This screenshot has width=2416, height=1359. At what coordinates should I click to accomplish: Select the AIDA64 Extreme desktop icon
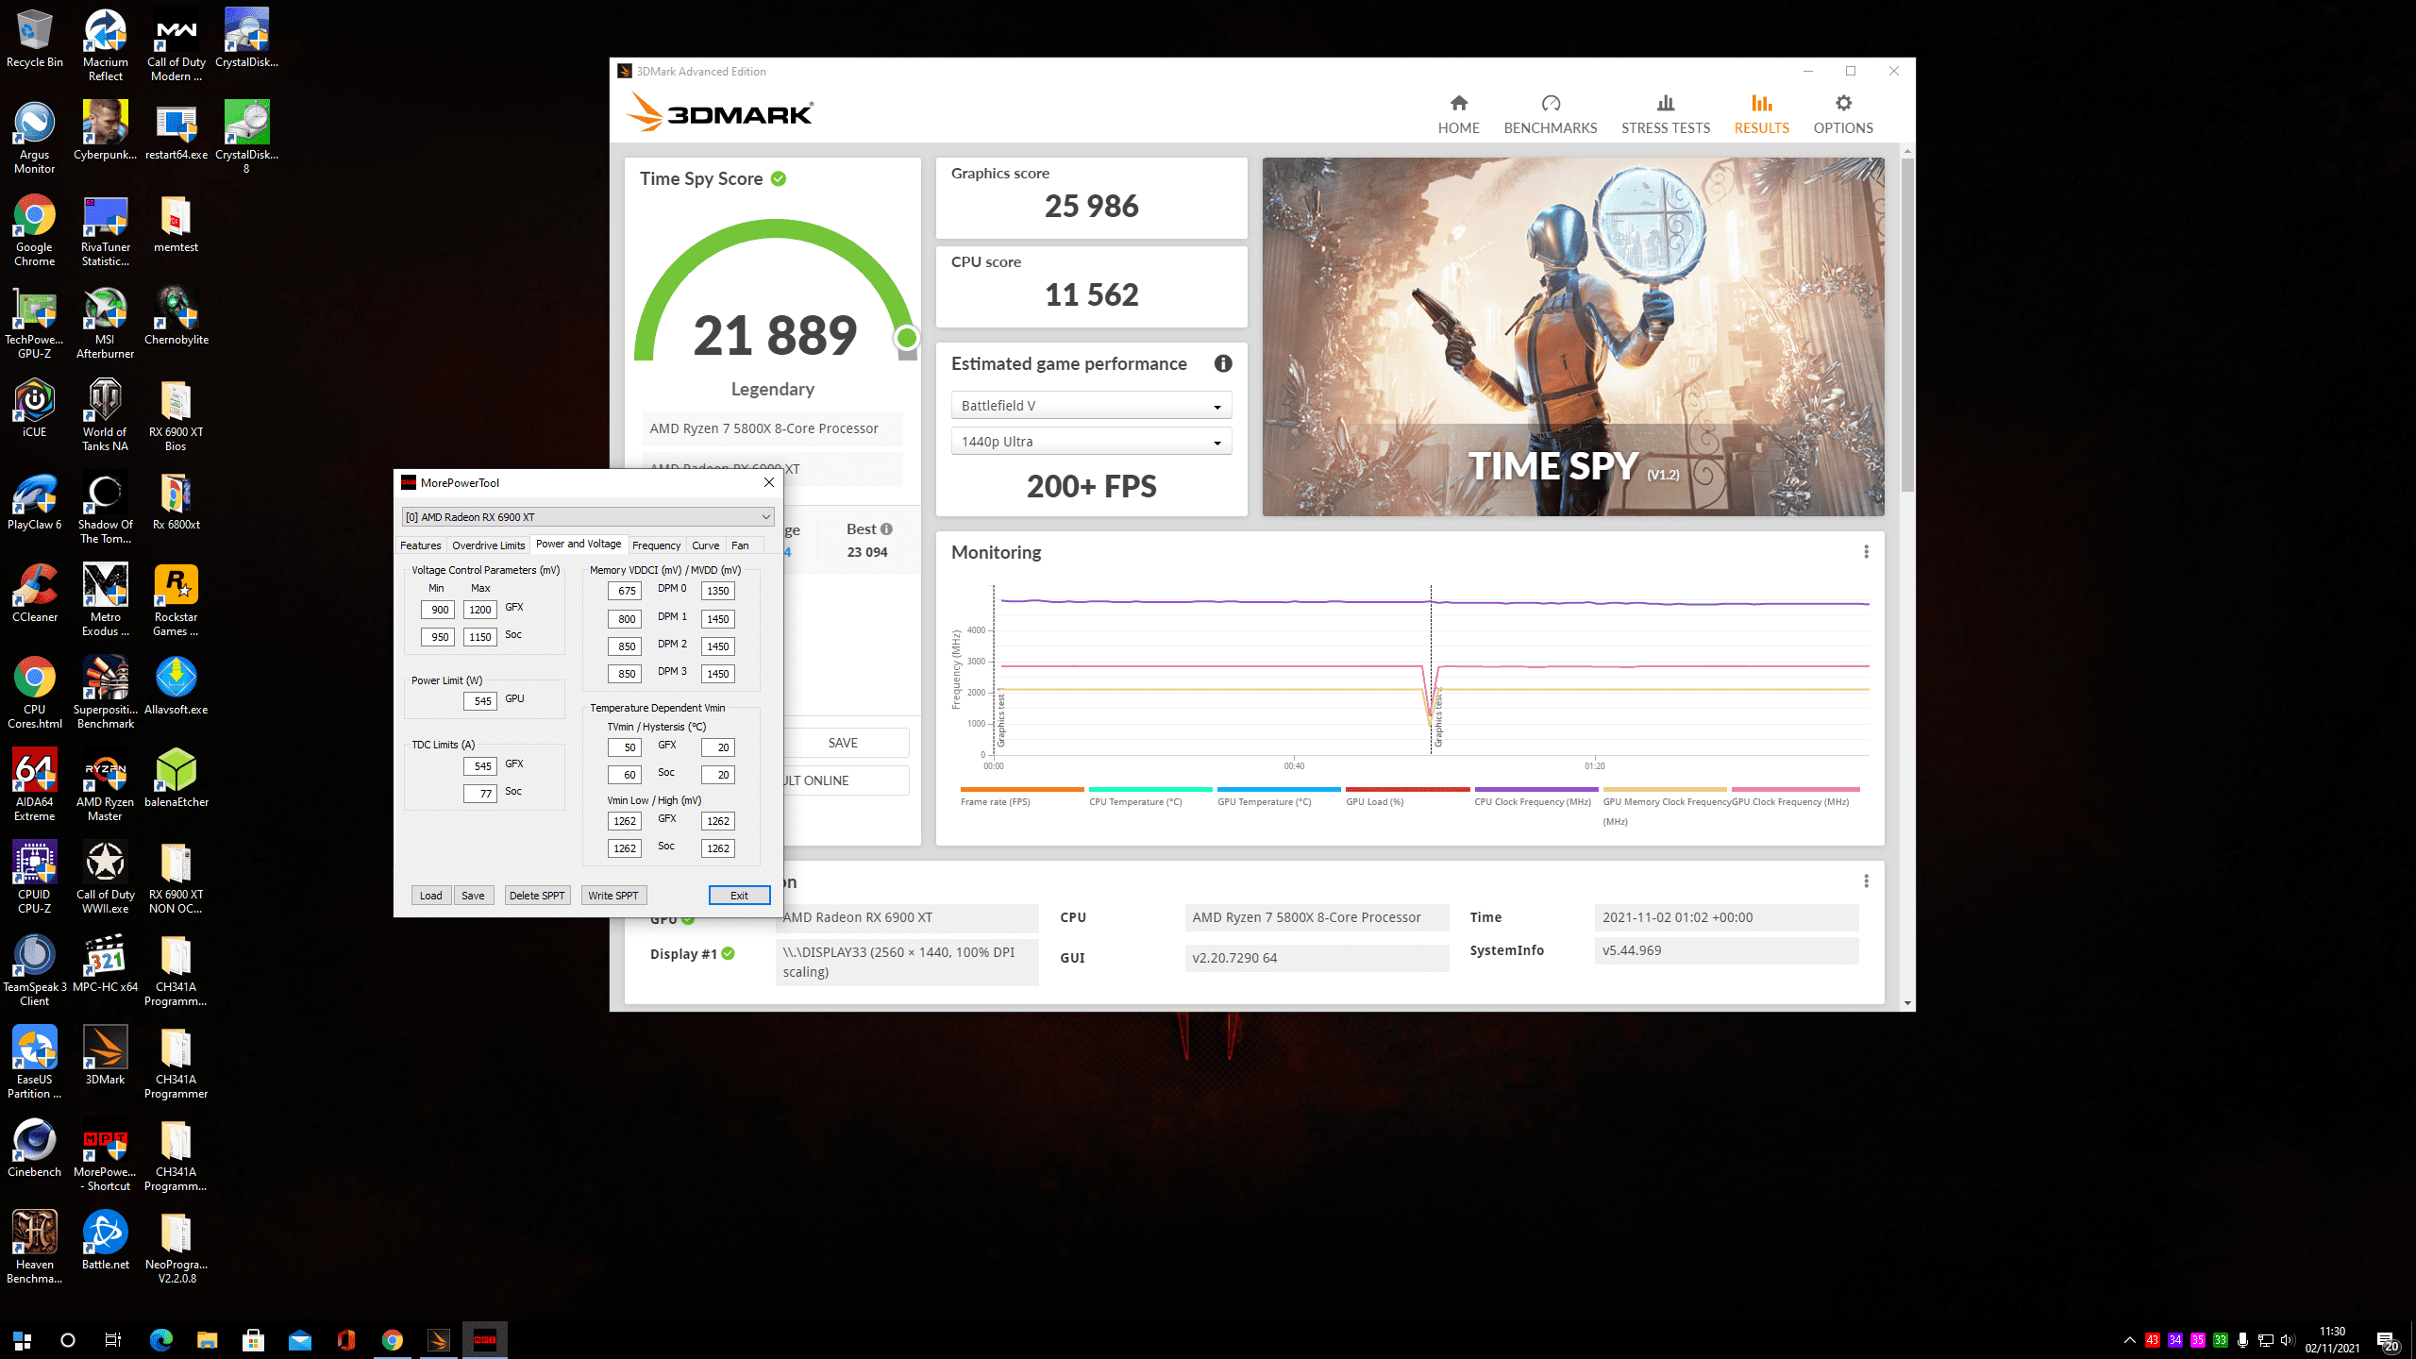(35, 785)
